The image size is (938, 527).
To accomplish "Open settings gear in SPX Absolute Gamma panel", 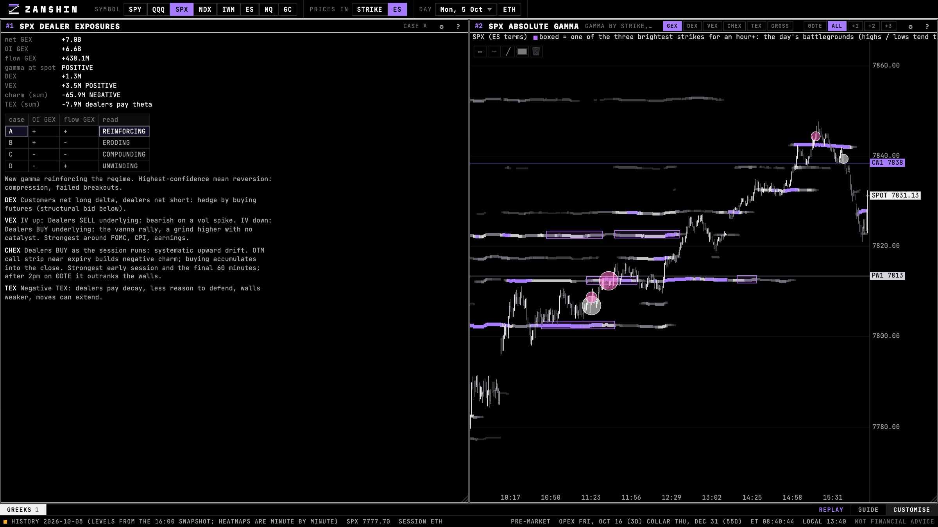I will click(x=911, y=27).
